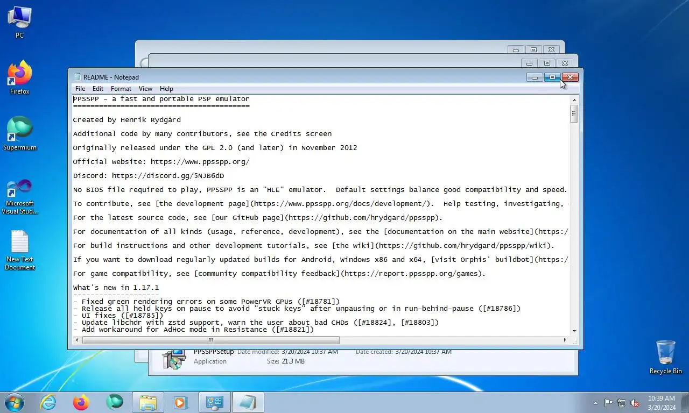Maximize the README Notepad window
689x413 pixels.
(552, 77)
